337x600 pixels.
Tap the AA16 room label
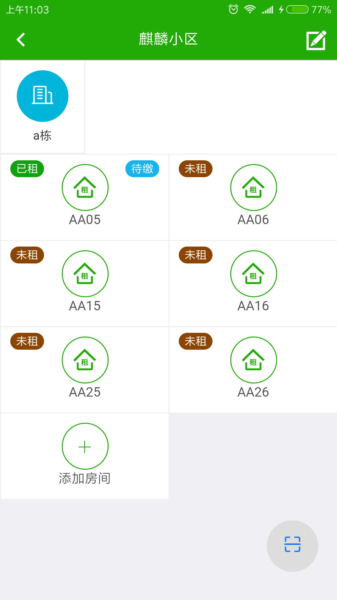click(253, 306)
